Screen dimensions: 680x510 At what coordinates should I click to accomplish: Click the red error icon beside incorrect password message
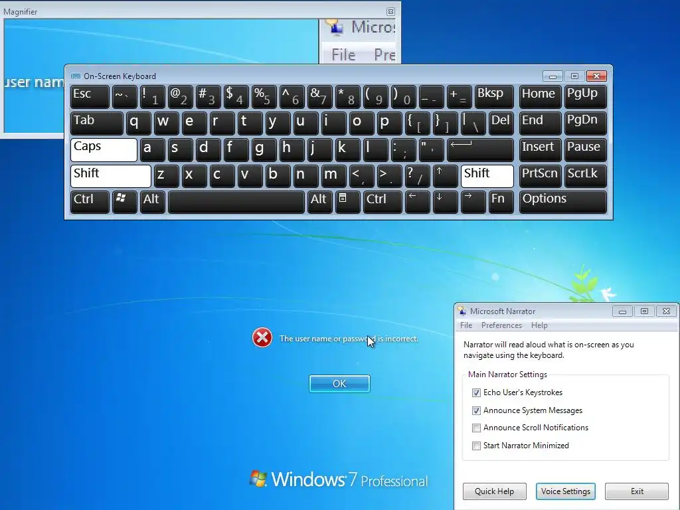click(x=262, y=338)
